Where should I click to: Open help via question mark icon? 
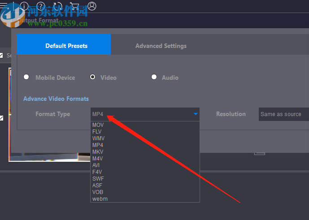41,6
